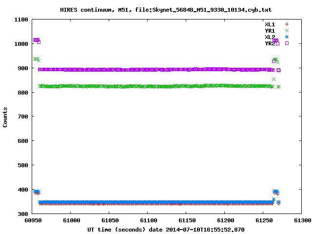Select the XL2 legend label

pyautogui.click(x=270, y=37)
